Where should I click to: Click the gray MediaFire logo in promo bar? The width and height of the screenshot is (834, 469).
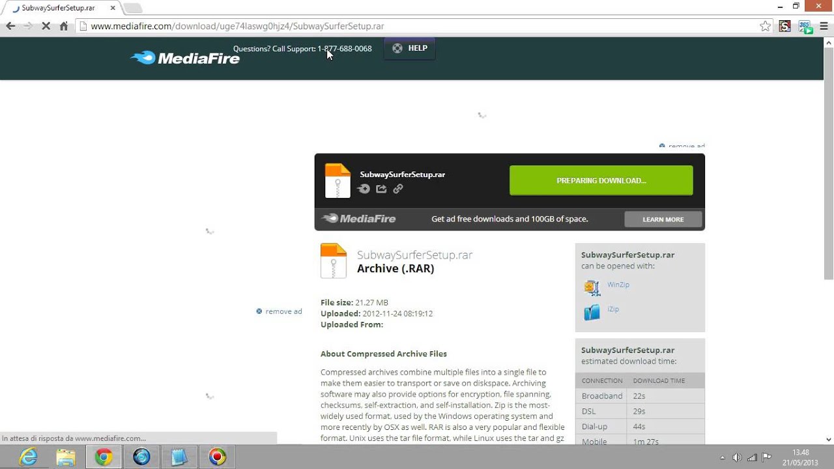point(359,219)
